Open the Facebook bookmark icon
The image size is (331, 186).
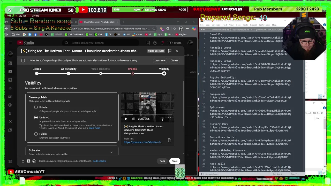point(35,34)
